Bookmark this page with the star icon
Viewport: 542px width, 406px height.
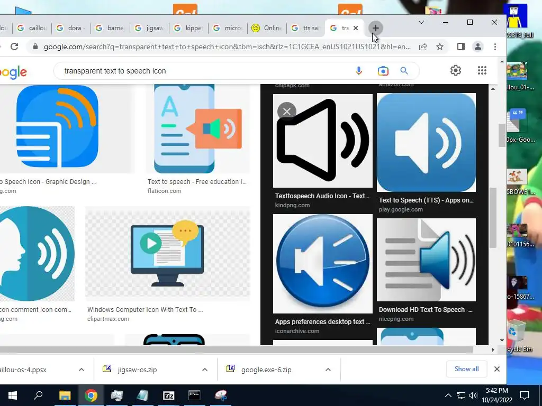pyautogui.click(x=440, y=47)
